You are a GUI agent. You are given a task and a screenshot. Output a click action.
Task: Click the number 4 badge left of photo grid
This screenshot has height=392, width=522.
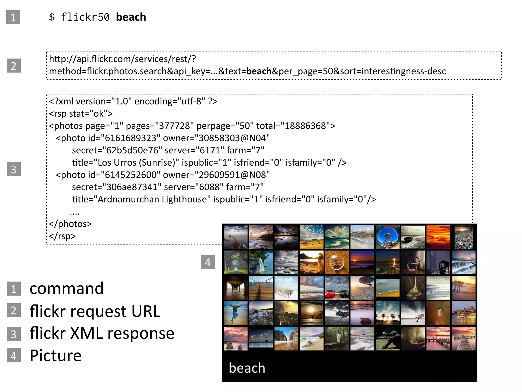point(208,262)
